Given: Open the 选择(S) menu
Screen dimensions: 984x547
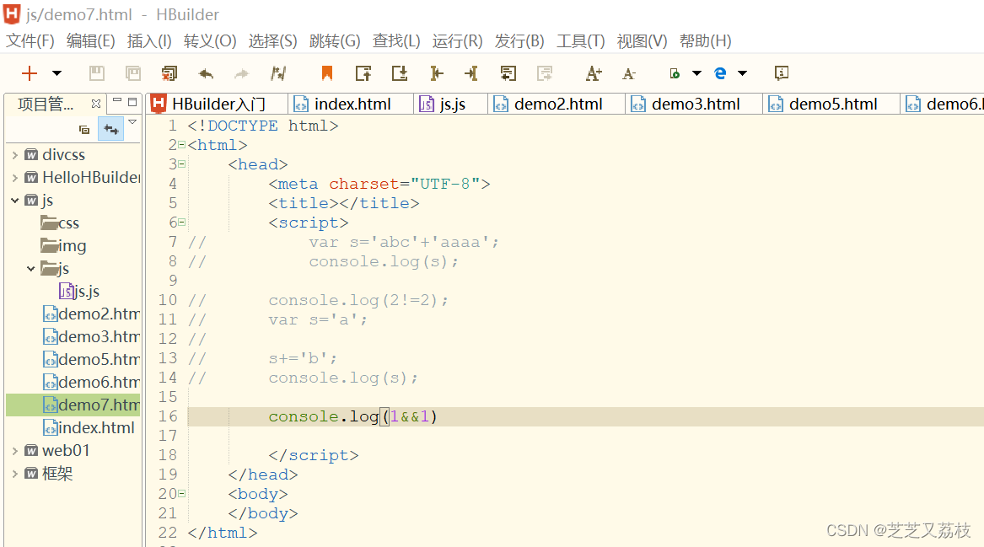Looking at the screenshot, I should pos(273,41).
